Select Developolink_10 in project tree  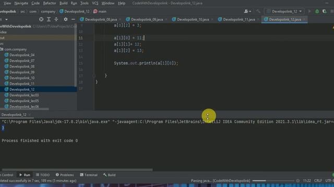[22, 78]
